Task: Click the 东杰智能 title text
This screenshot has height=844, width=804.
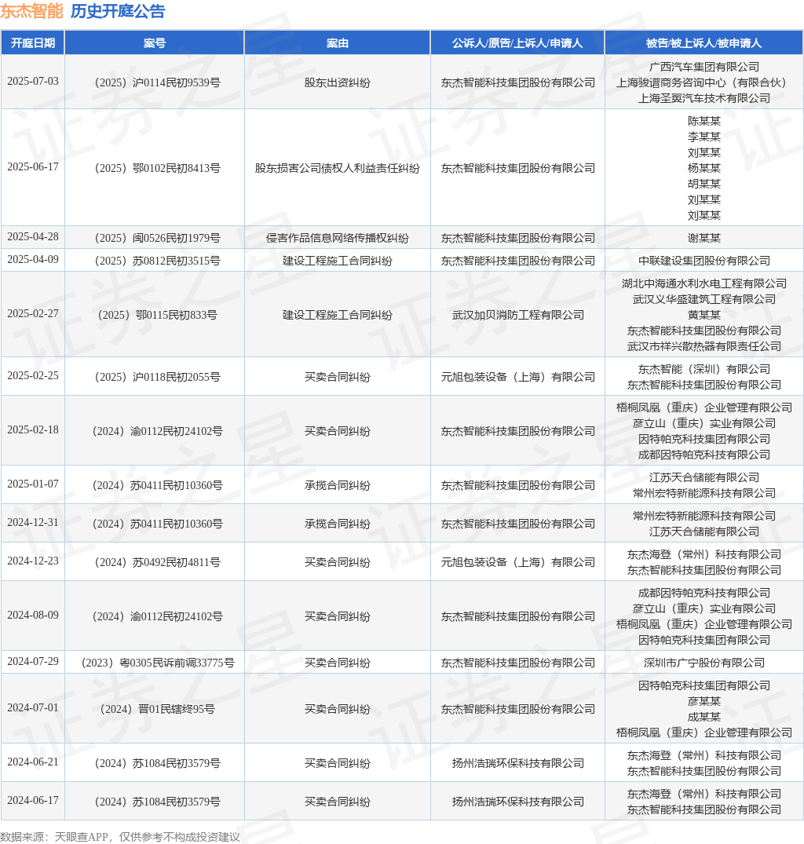Action: (x=31, y=11)
